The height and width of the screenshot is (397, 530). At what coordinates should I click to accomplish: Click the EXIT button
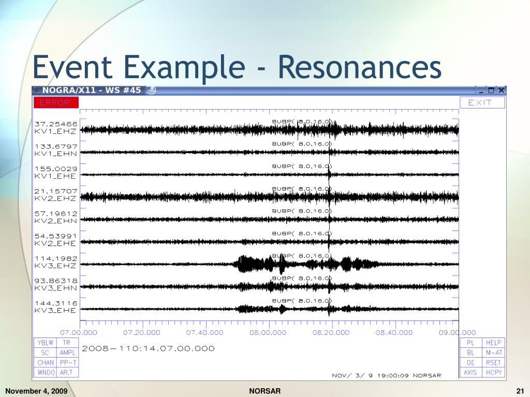482,103
